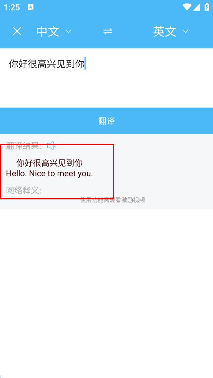Image resolution: width=213 pixels, height=378 pixels.
Task: Tap the battery status icon
Action: (x=207, y=7)
